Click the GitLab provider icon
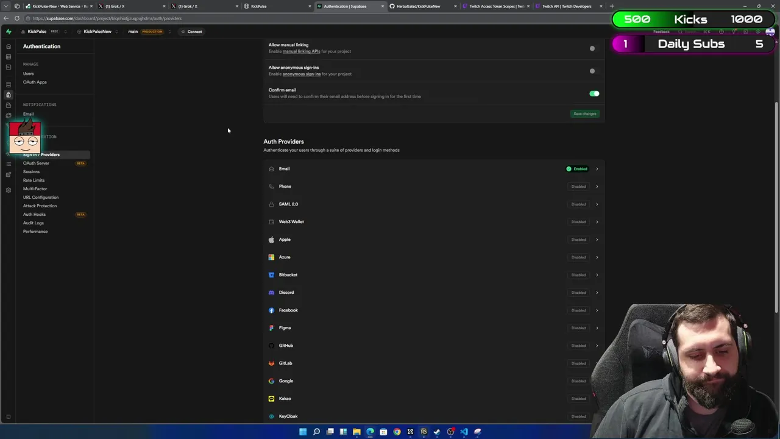Image resolution: width=780 pixels, height=439 pixels. [271, 363]
